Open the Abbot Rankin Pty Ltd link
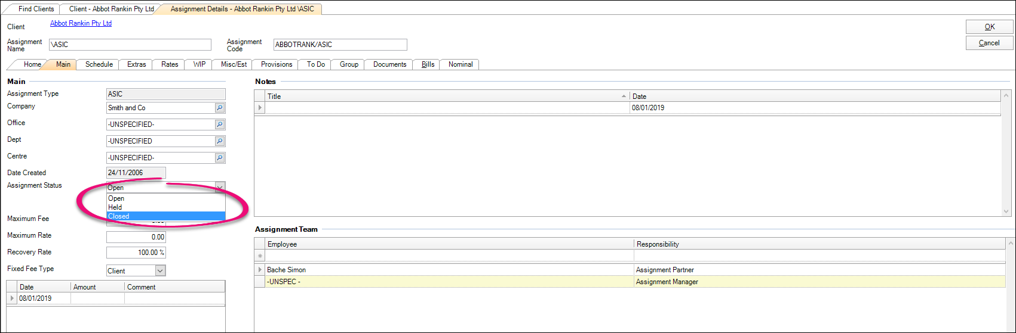This screenshot has height=333, width=1016. 81,23
